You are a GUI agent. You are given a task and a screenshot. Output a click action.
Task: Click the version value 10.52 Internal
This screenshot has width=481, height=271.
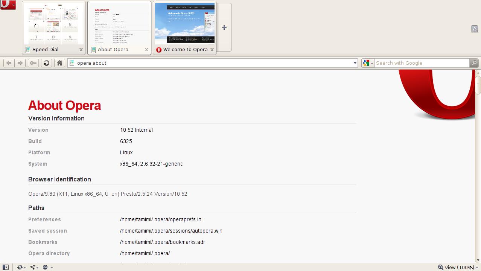[136, 130]
